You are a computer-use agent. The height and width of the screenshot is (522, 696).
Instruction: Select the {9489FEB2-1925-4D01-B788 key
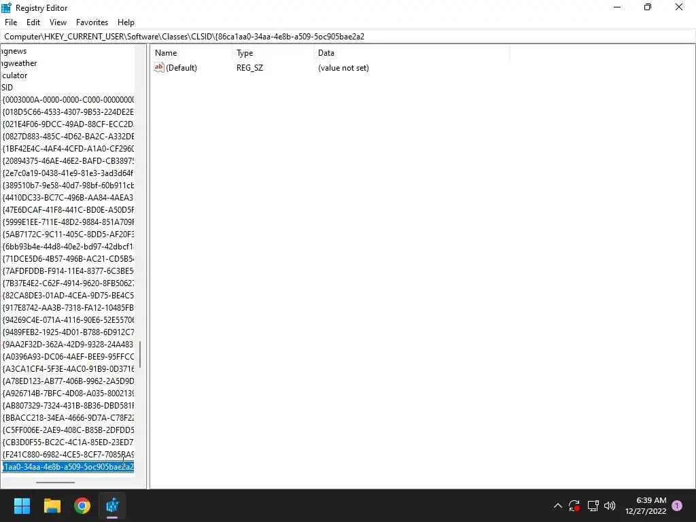point(68,332)
